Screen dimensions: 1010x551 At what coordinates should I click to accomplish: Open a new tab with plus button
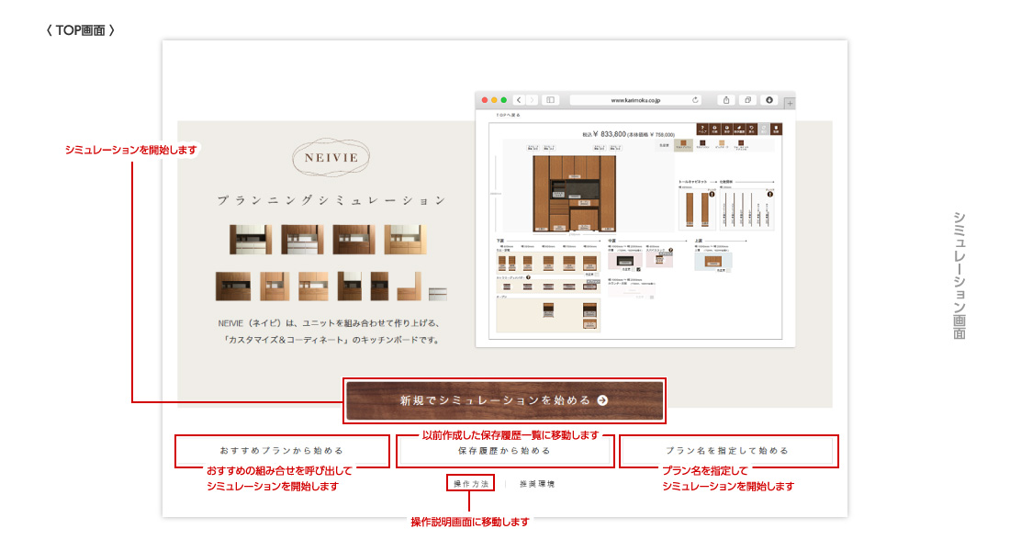pyautogui.click(x=790, y=104)
